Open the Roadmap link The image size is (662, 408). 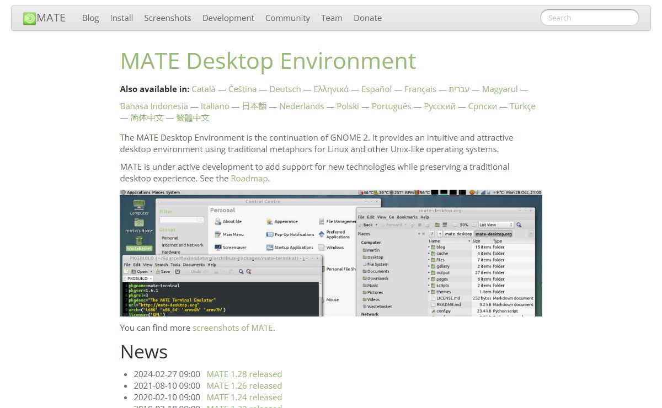pos(249,178)
